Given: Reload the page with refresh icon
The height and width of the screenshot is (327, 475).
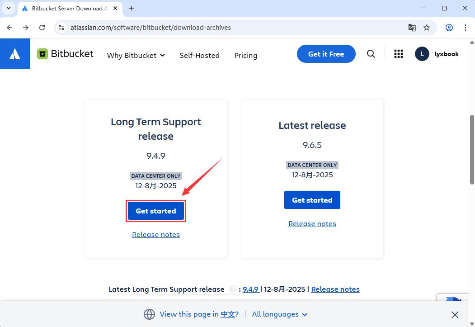Looking at the screenshot, I should pyautogui.click(x=42, y=28).
